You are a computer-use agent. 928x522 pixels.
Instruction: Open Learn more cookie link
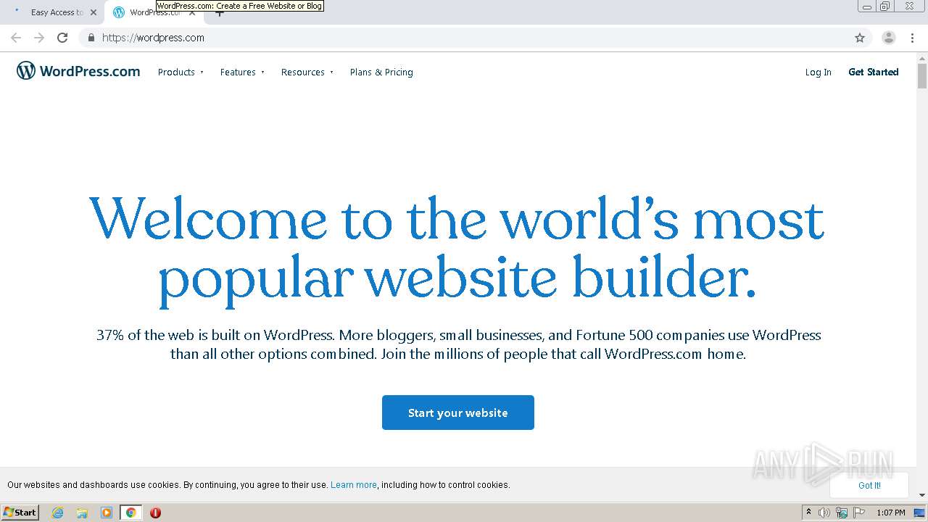pyautogui.click(x=354, y=485)
